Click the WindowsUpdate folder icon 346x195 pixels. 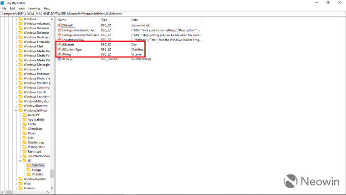tap(20, 179)
